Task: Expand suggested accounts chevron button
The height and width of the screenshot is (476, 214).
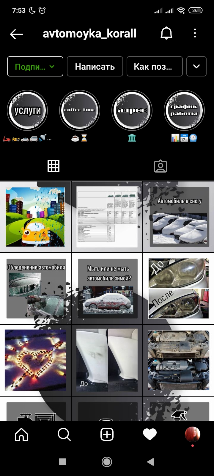Action: [196, 66]
